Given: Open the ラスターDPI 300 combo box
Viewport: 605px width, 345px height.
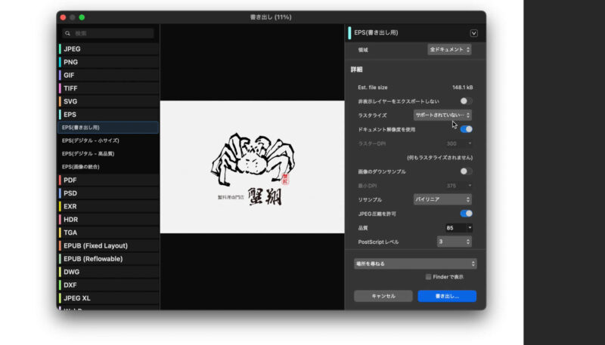Looking at the screenshot, I should pos(459,143).
